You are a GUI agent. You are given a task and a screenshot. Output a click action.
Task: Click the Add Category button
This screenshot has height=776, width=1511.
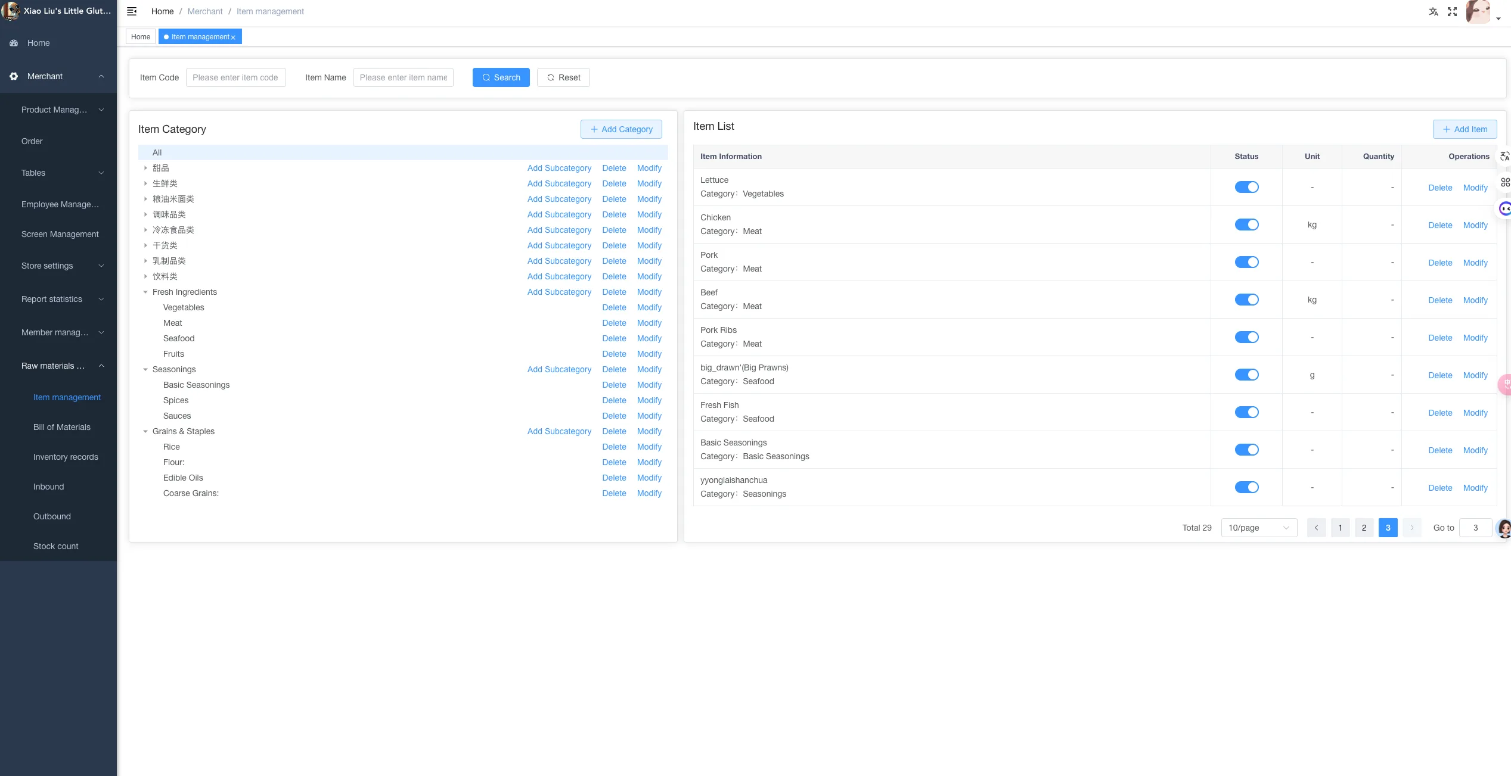[621, 129]
